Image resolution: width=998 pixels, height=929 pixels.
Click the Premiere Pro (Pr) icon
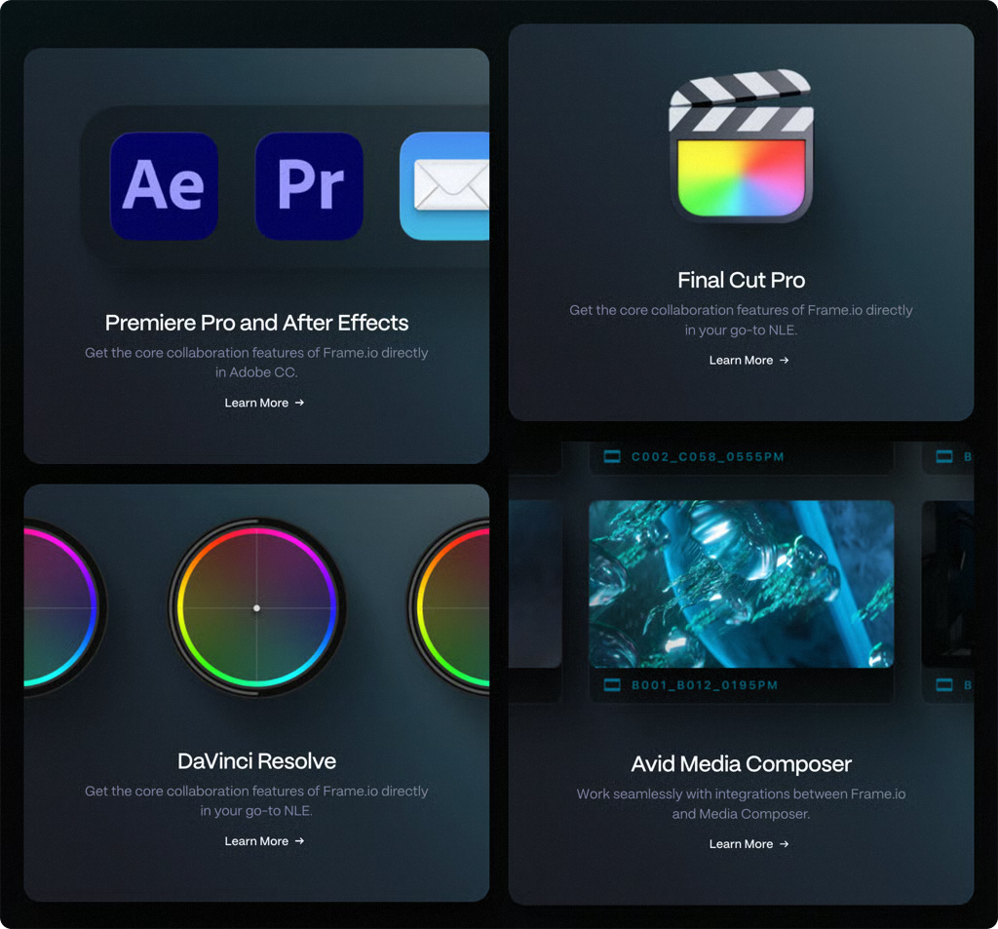point(309,186)
